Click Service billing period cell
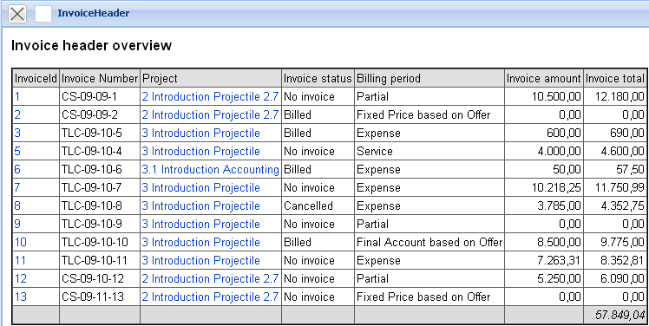This screenshot has width=649, height=326. tap(429, 152)
